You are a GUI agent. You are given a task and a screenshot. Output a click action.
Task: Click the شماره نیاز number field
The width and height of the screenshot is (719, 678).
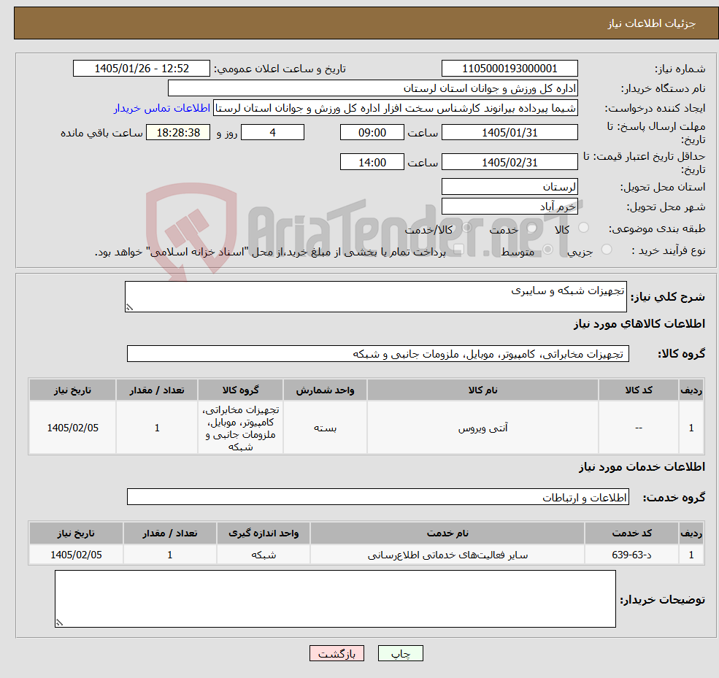click(510, 69)
